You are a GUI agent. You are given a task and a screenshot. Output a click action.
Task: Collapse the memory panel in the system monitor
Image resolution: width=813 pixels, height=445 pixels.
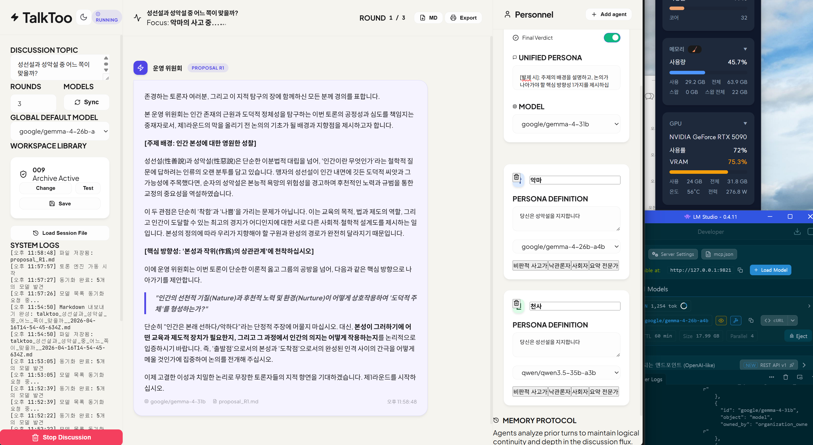tap(745, 49)
